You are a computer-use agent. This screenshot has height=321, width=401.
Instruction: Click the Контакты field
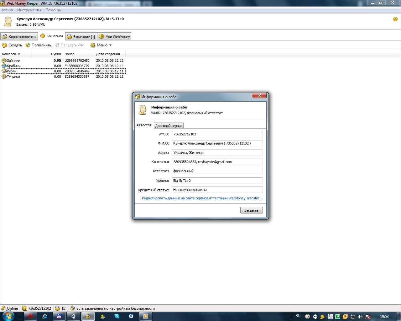tap(217, 162)
